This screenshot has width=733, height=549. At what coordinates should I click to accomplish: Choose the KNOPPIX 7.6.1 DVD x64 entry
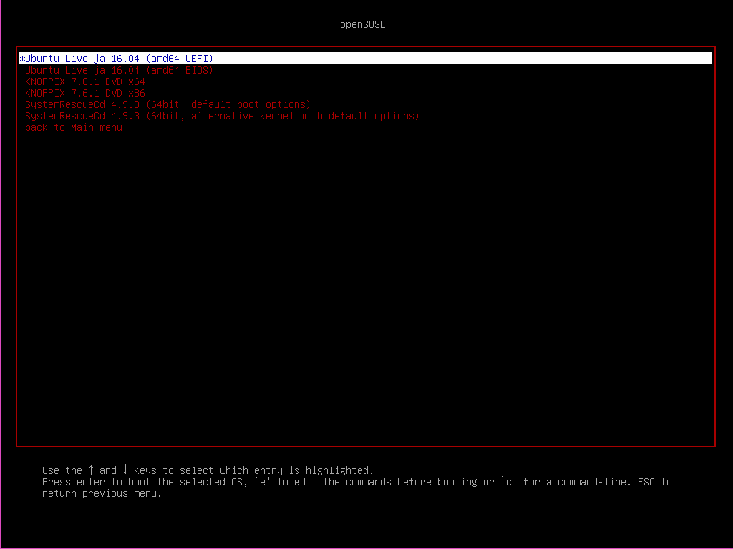pyautogui.click(x=84, y=81)
